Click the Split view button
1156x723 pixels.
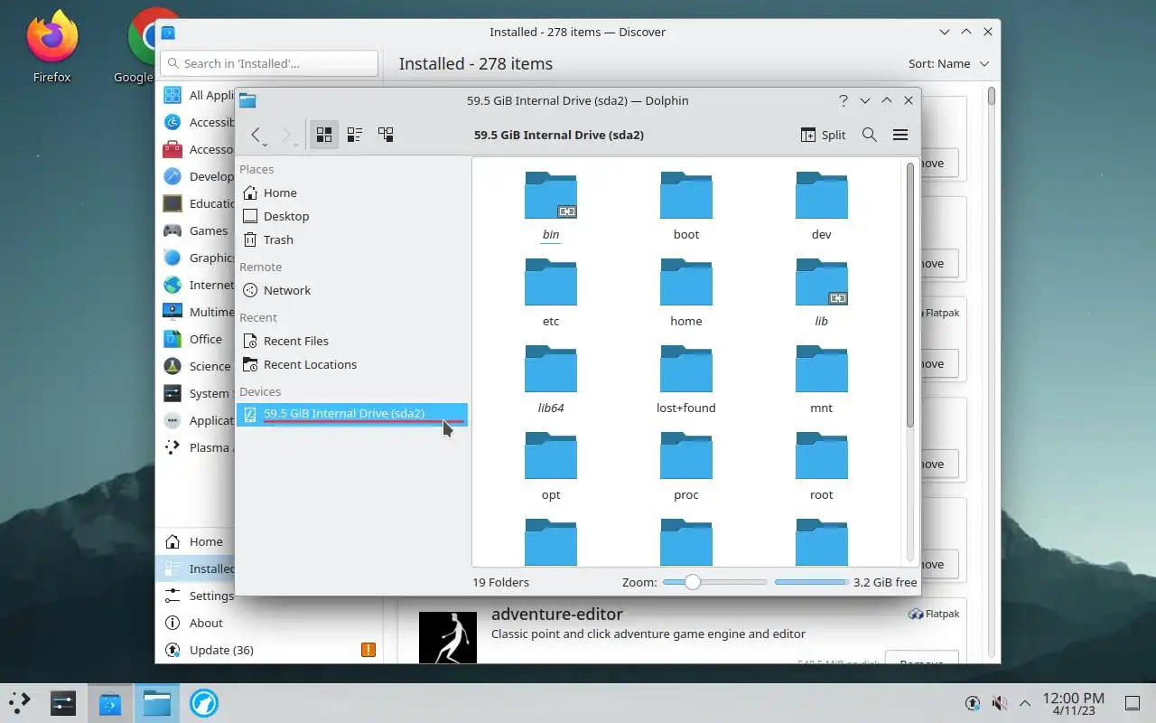tap(823, 135)
